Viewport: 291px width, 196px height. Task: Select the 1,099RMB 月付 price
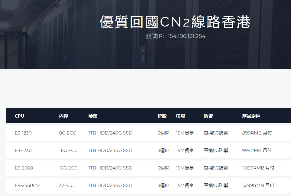[258, 168]
